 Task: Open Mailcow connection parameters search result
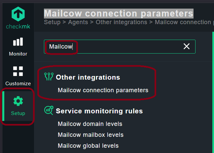click(103, 90)
